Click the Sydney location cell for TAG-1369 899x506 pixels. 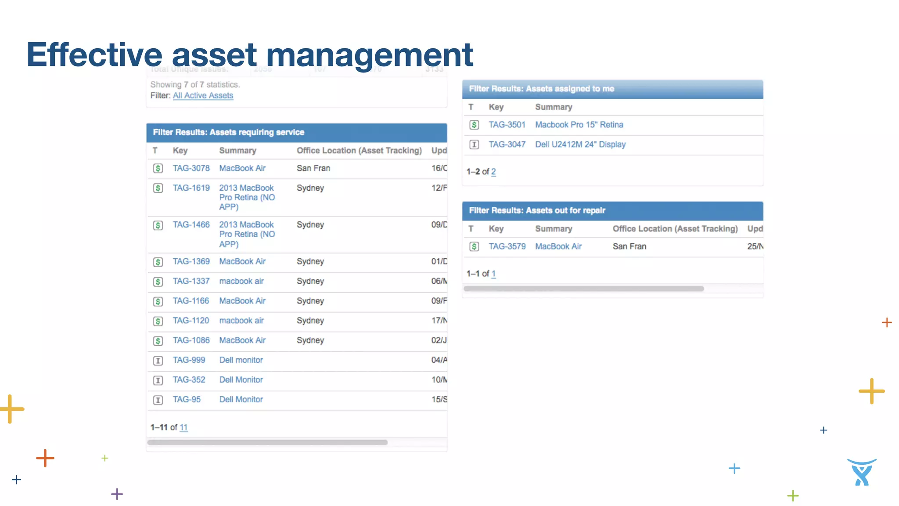click(x=310, y=261)
